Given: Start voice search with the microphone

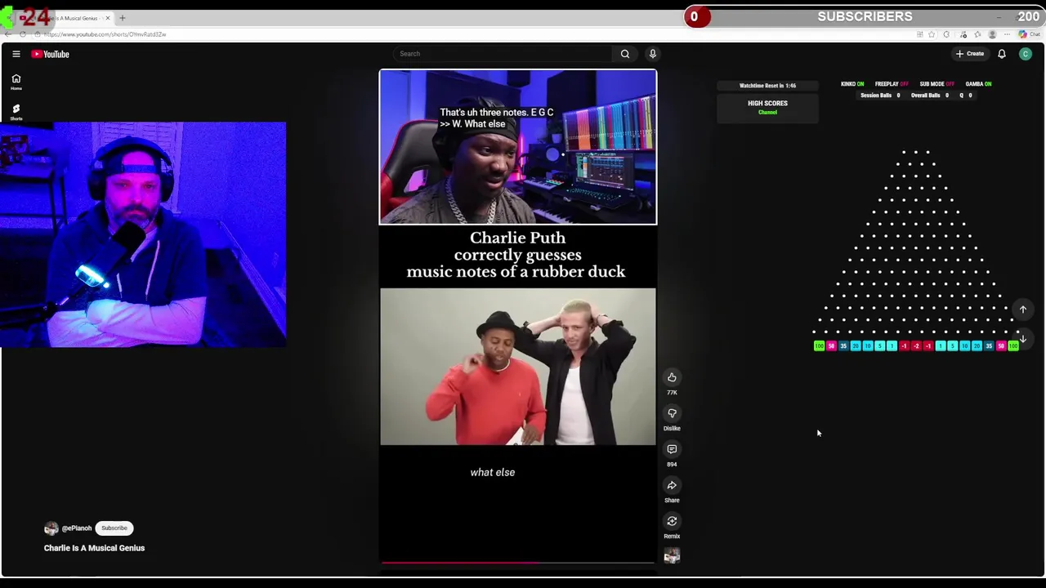Looking at the screenshot, I should coord(653,54).
